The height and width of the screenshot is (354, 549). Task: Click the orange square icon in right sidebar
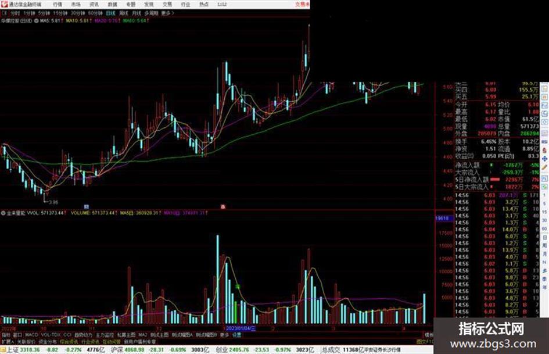545,96
